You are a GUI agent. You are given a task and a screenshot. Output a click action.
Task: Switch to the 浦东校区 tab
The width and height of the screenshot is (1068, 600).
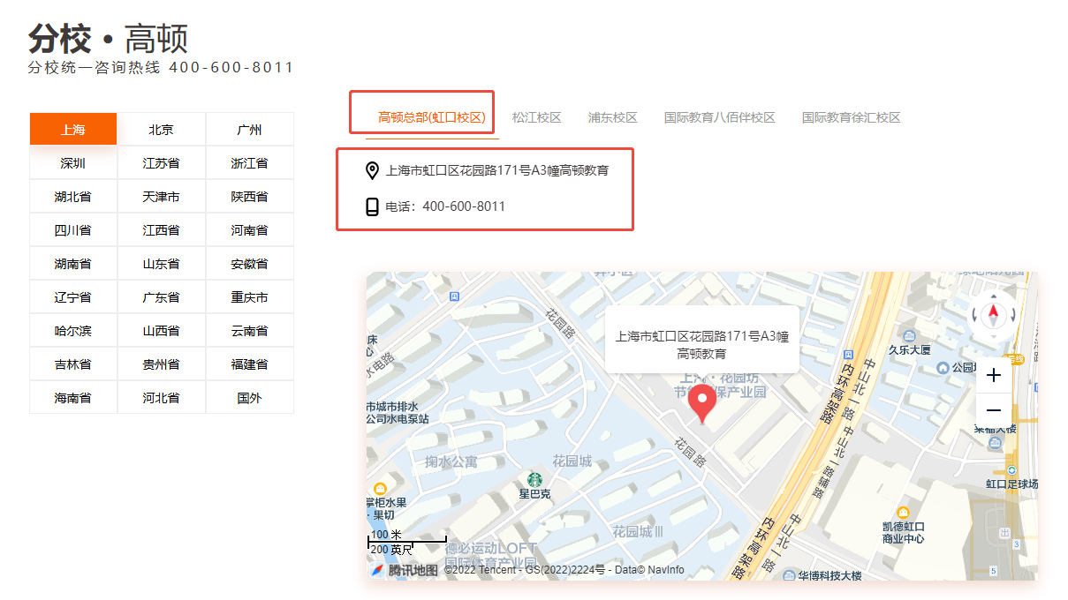coord(612,117)
